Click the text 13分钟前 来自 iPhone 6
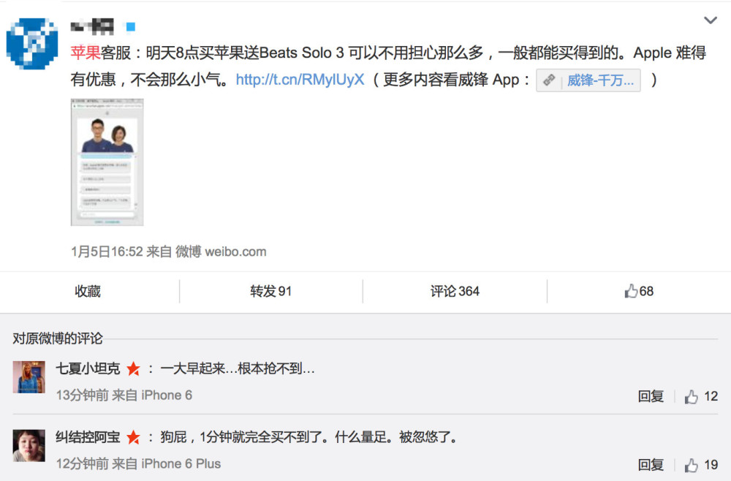 click(x=124, y=395)
